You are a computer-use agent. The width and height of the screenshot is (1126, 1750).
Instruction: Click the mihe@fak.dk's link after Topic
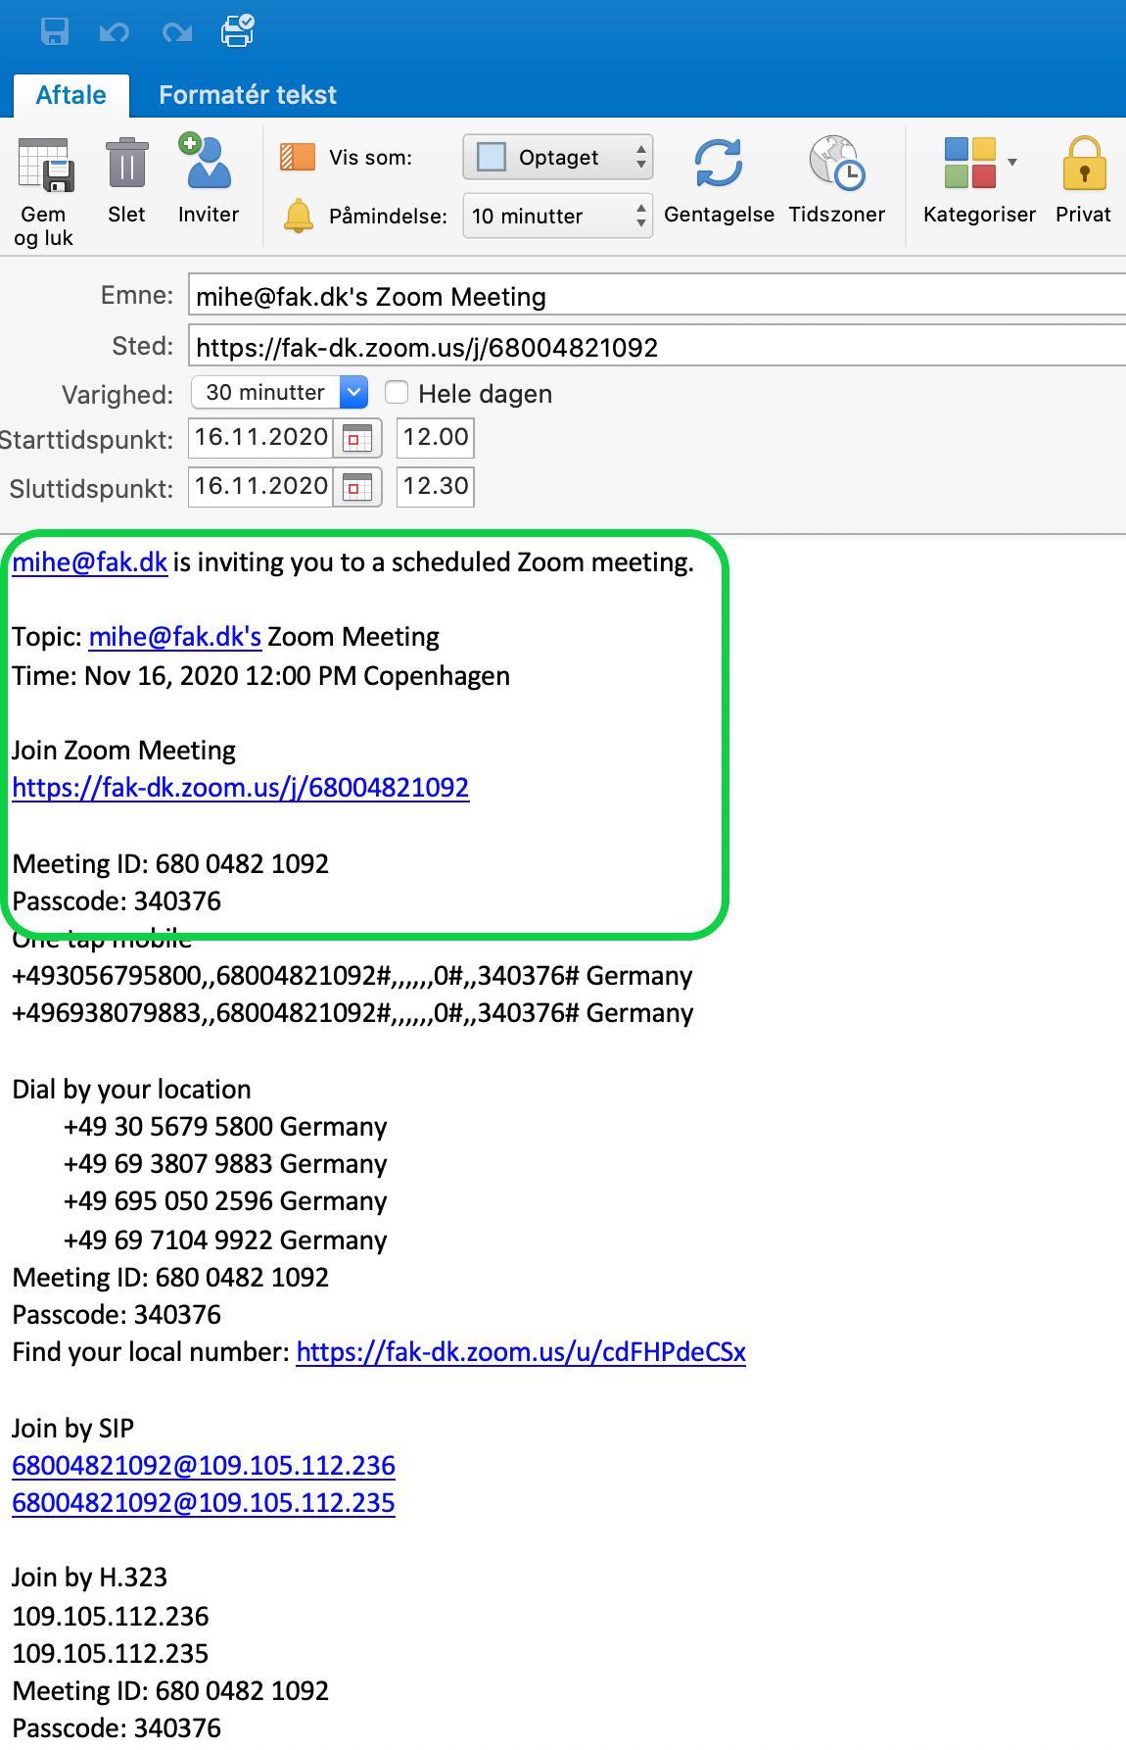point(175,637)
